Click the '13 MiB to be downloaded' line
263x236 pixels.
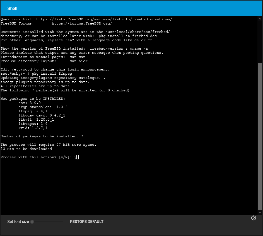tap(27, 149)
